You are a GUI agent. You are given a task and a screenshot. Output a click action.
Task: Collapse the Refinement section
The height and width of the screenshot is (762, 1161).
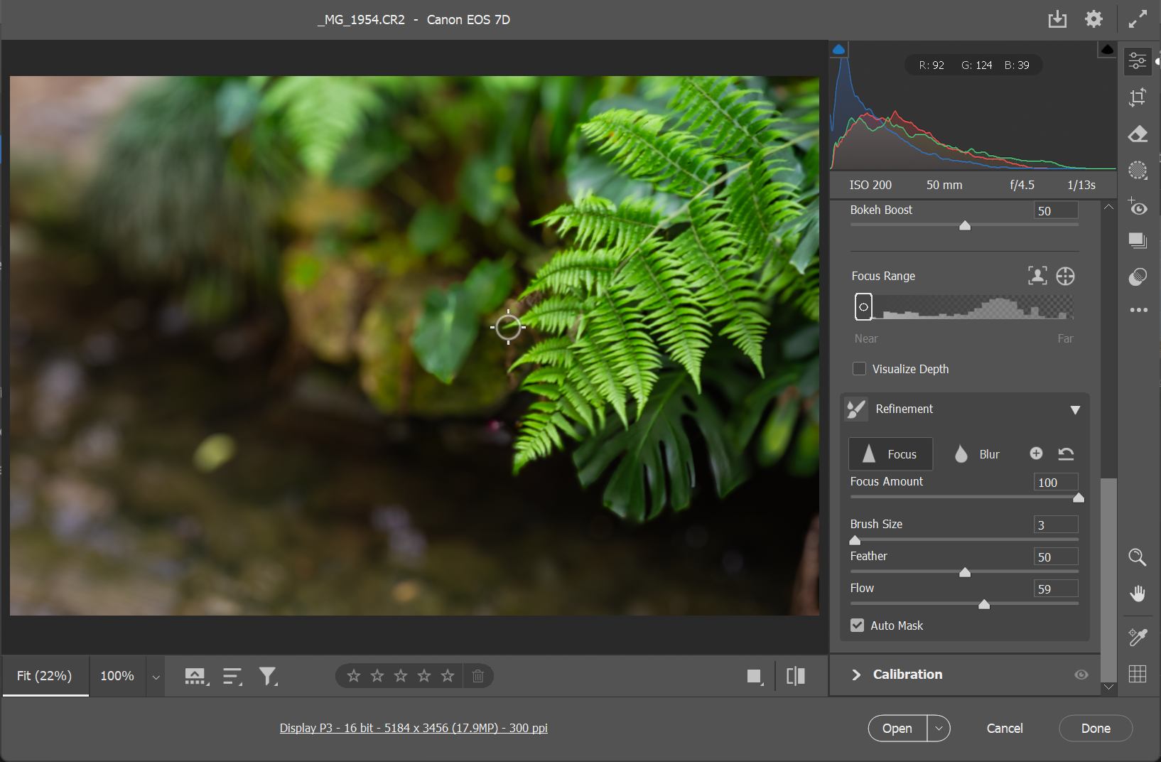[1075, 409]
